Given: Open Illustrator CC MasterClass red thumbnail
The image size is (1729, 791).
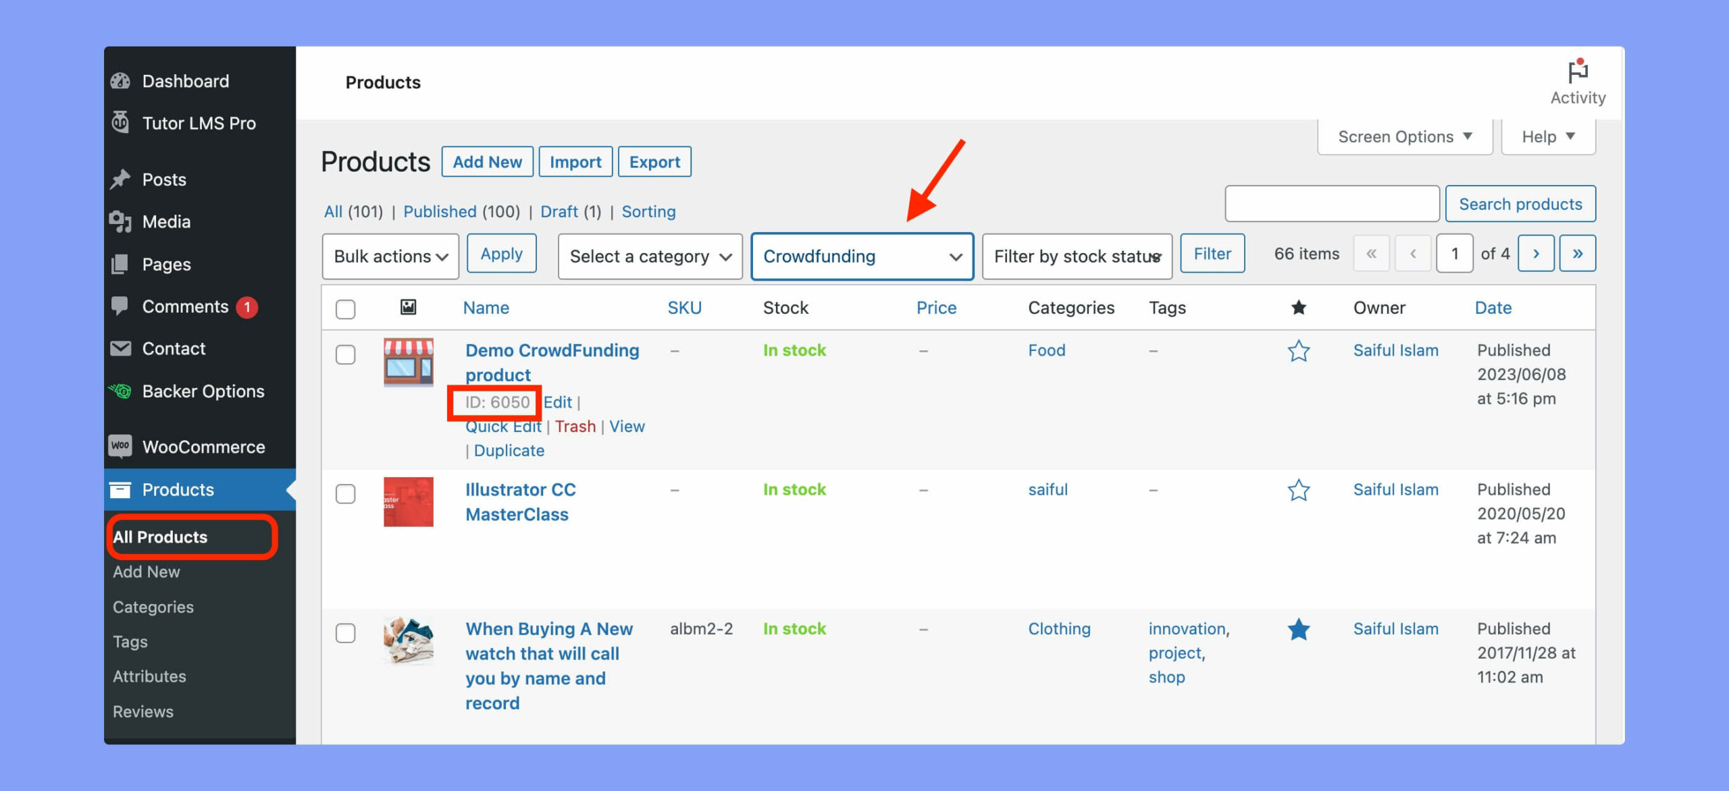Looking at the screenshot, I should [409, 502].
